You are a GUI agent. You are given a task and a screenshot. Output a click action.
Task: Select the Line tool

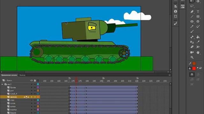click(192, 16)
